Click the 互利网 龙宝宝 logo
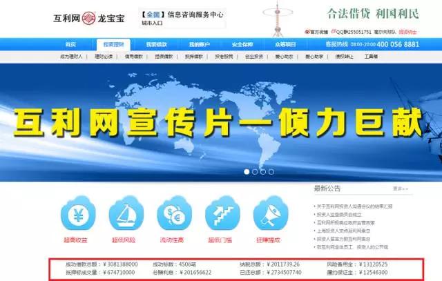Viewport: 442px width, 281px height. (x=89, y=19)
